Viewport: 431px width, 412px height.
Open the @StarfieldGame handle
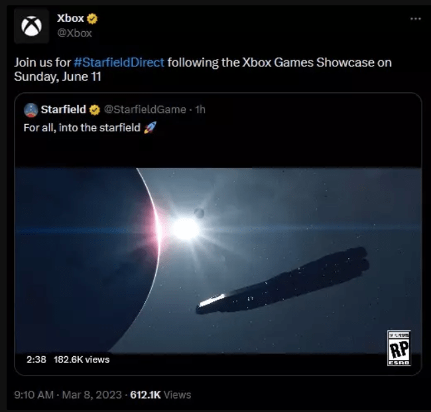click(x=145, y=109)
